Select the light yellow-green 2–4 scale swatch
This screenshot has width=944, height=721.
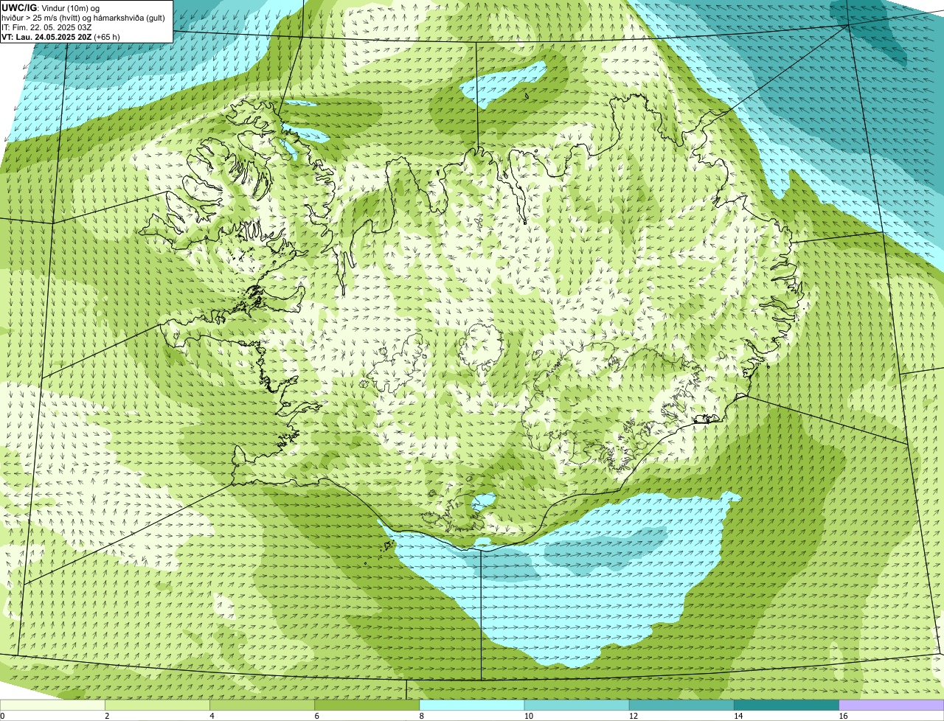tap(157, 706)
